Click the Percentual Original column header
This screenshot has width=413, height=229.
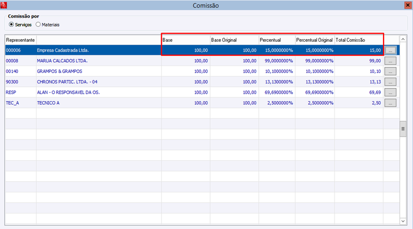[x=315, y=40]
